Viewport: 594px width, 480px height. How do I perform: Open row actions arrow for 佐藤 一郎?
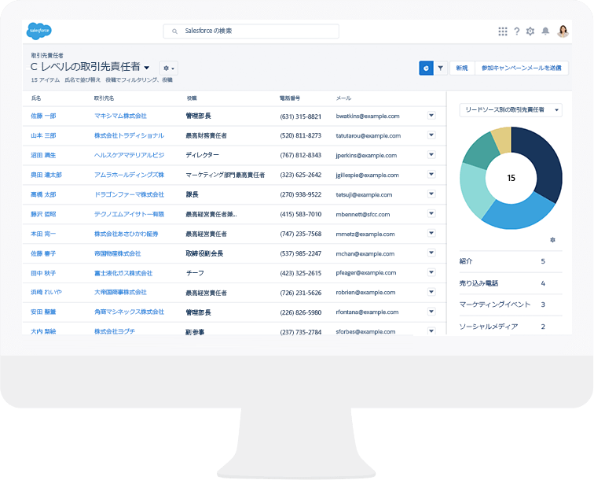click(x=431, y=115)
